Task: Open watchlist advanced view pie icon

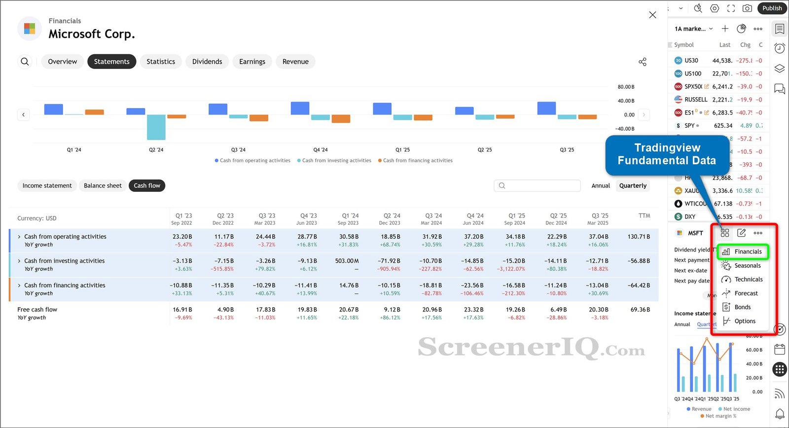Action: click(741, 29)
